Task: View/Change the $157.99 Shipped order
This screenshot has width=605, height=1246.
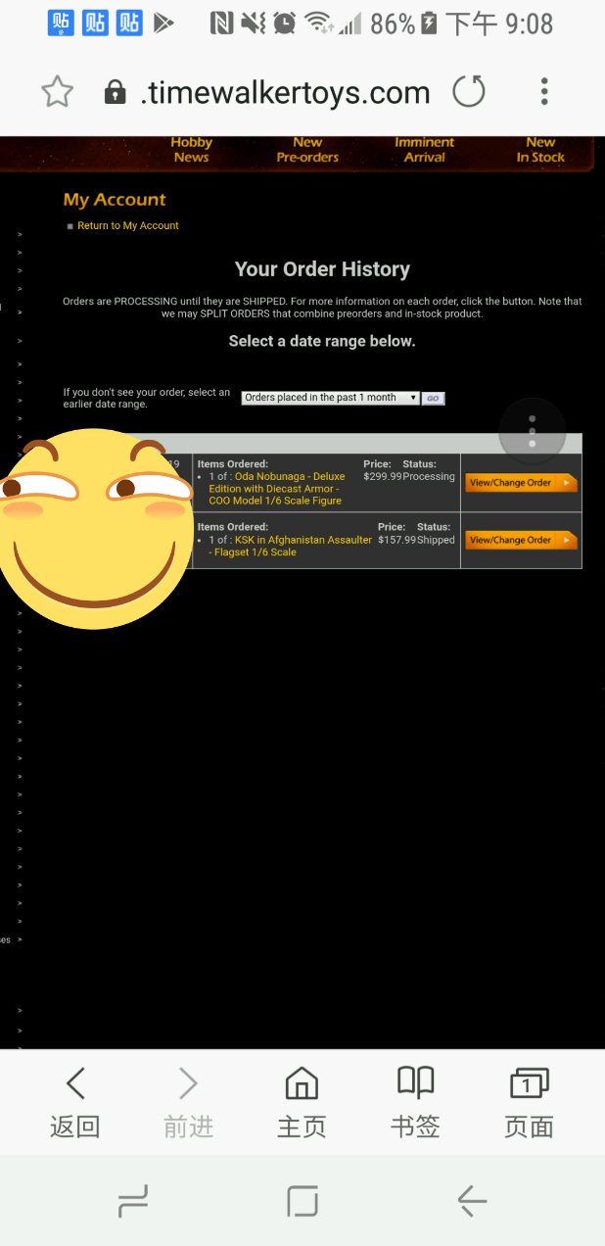Action: 521,540
